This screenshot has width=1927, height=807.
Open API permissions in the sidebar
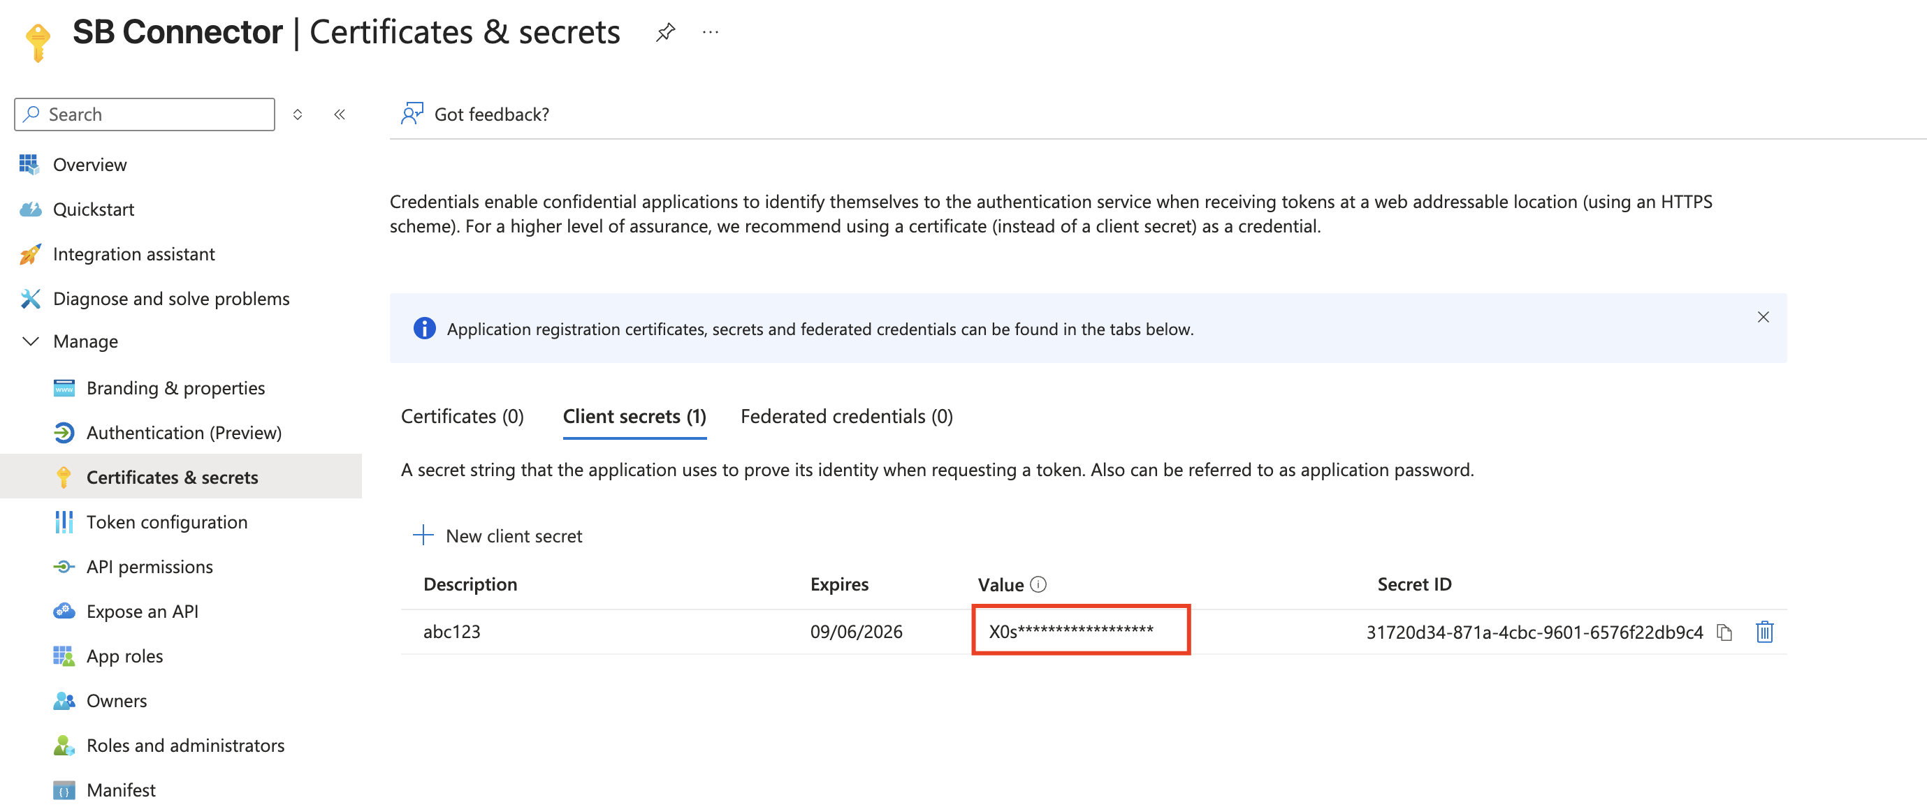[149, 566]
